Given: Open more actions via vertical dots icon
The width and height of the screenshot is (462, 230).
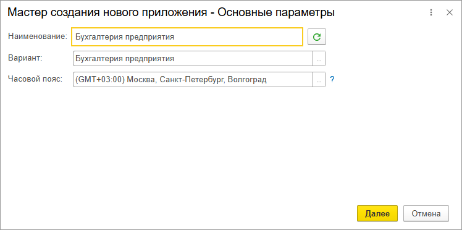Looking at the screenshot, I should pos(431,12).
